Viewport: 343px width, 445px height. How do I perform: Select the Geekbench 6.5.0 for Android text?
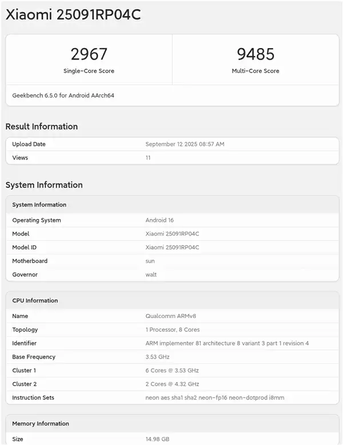tap(63, 96)
